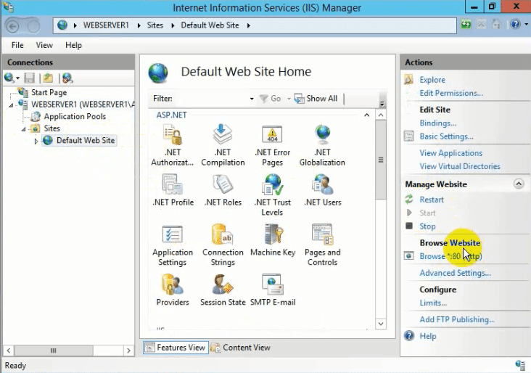Open .NET Users feature
The width and height of the screenshot is (531, 373).
point(322,190)
